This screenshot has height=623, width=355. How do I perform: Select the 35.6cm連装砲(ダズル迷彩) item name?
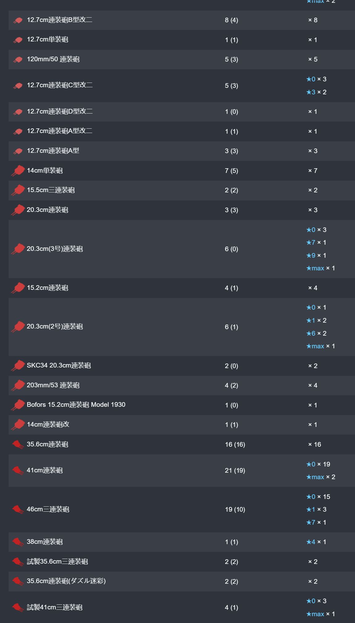[66, 581]
